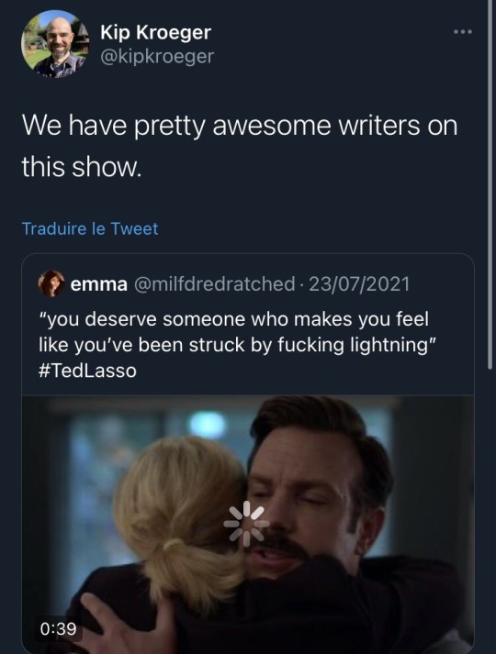Play the embedded Ted Lasso video
The image size is (496, 654).
click(x=248, y=525)
